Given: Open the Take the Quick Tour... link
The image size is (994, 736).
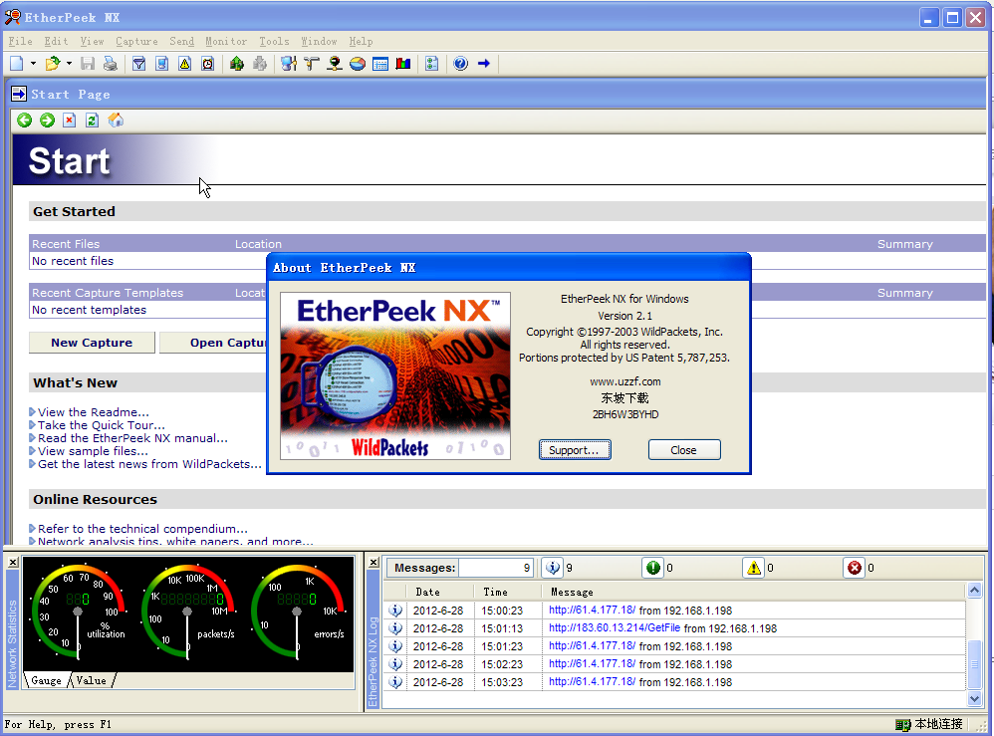Looking at the screenshot, I should [102, 425].
